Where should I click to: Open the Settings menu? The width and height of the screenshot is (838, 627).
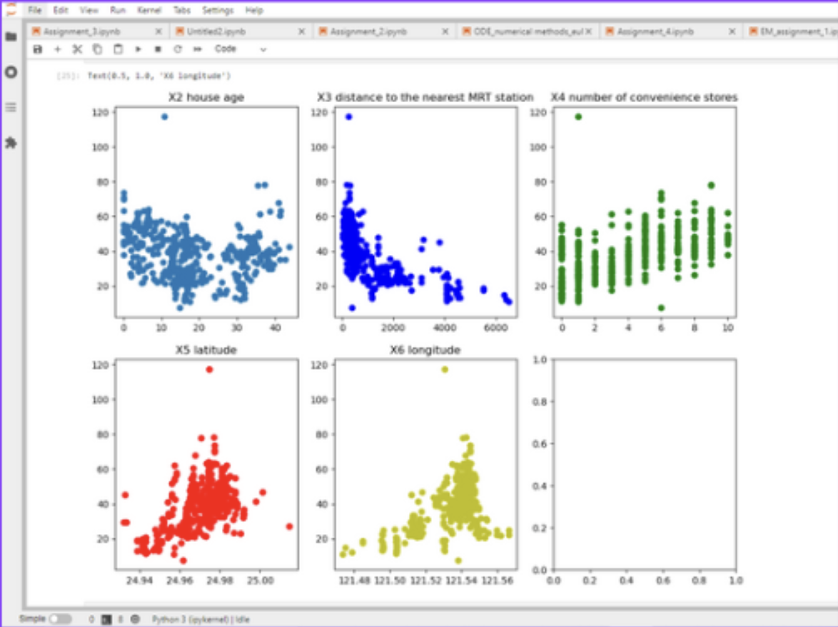coord(218,10)
